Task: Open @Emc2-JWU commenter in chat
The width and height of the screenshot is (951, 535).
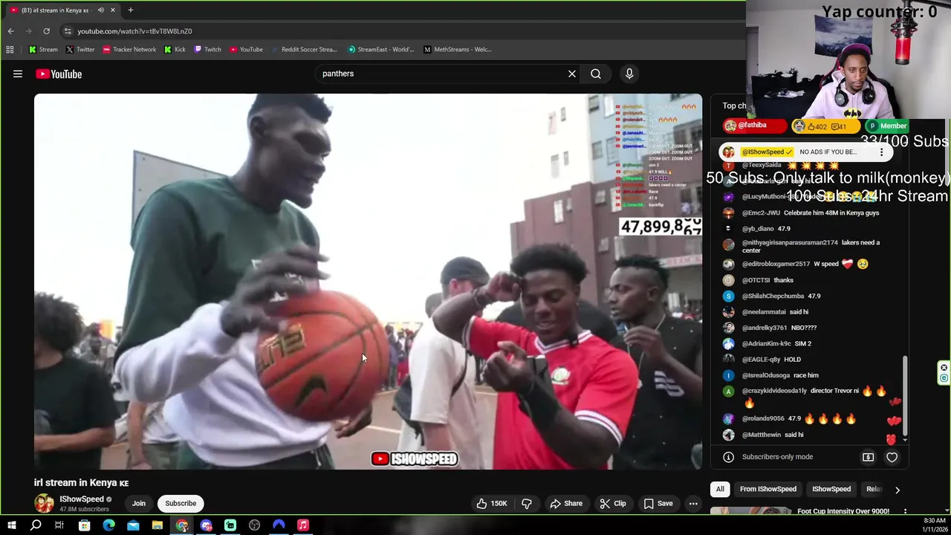Action: (762, 213)
